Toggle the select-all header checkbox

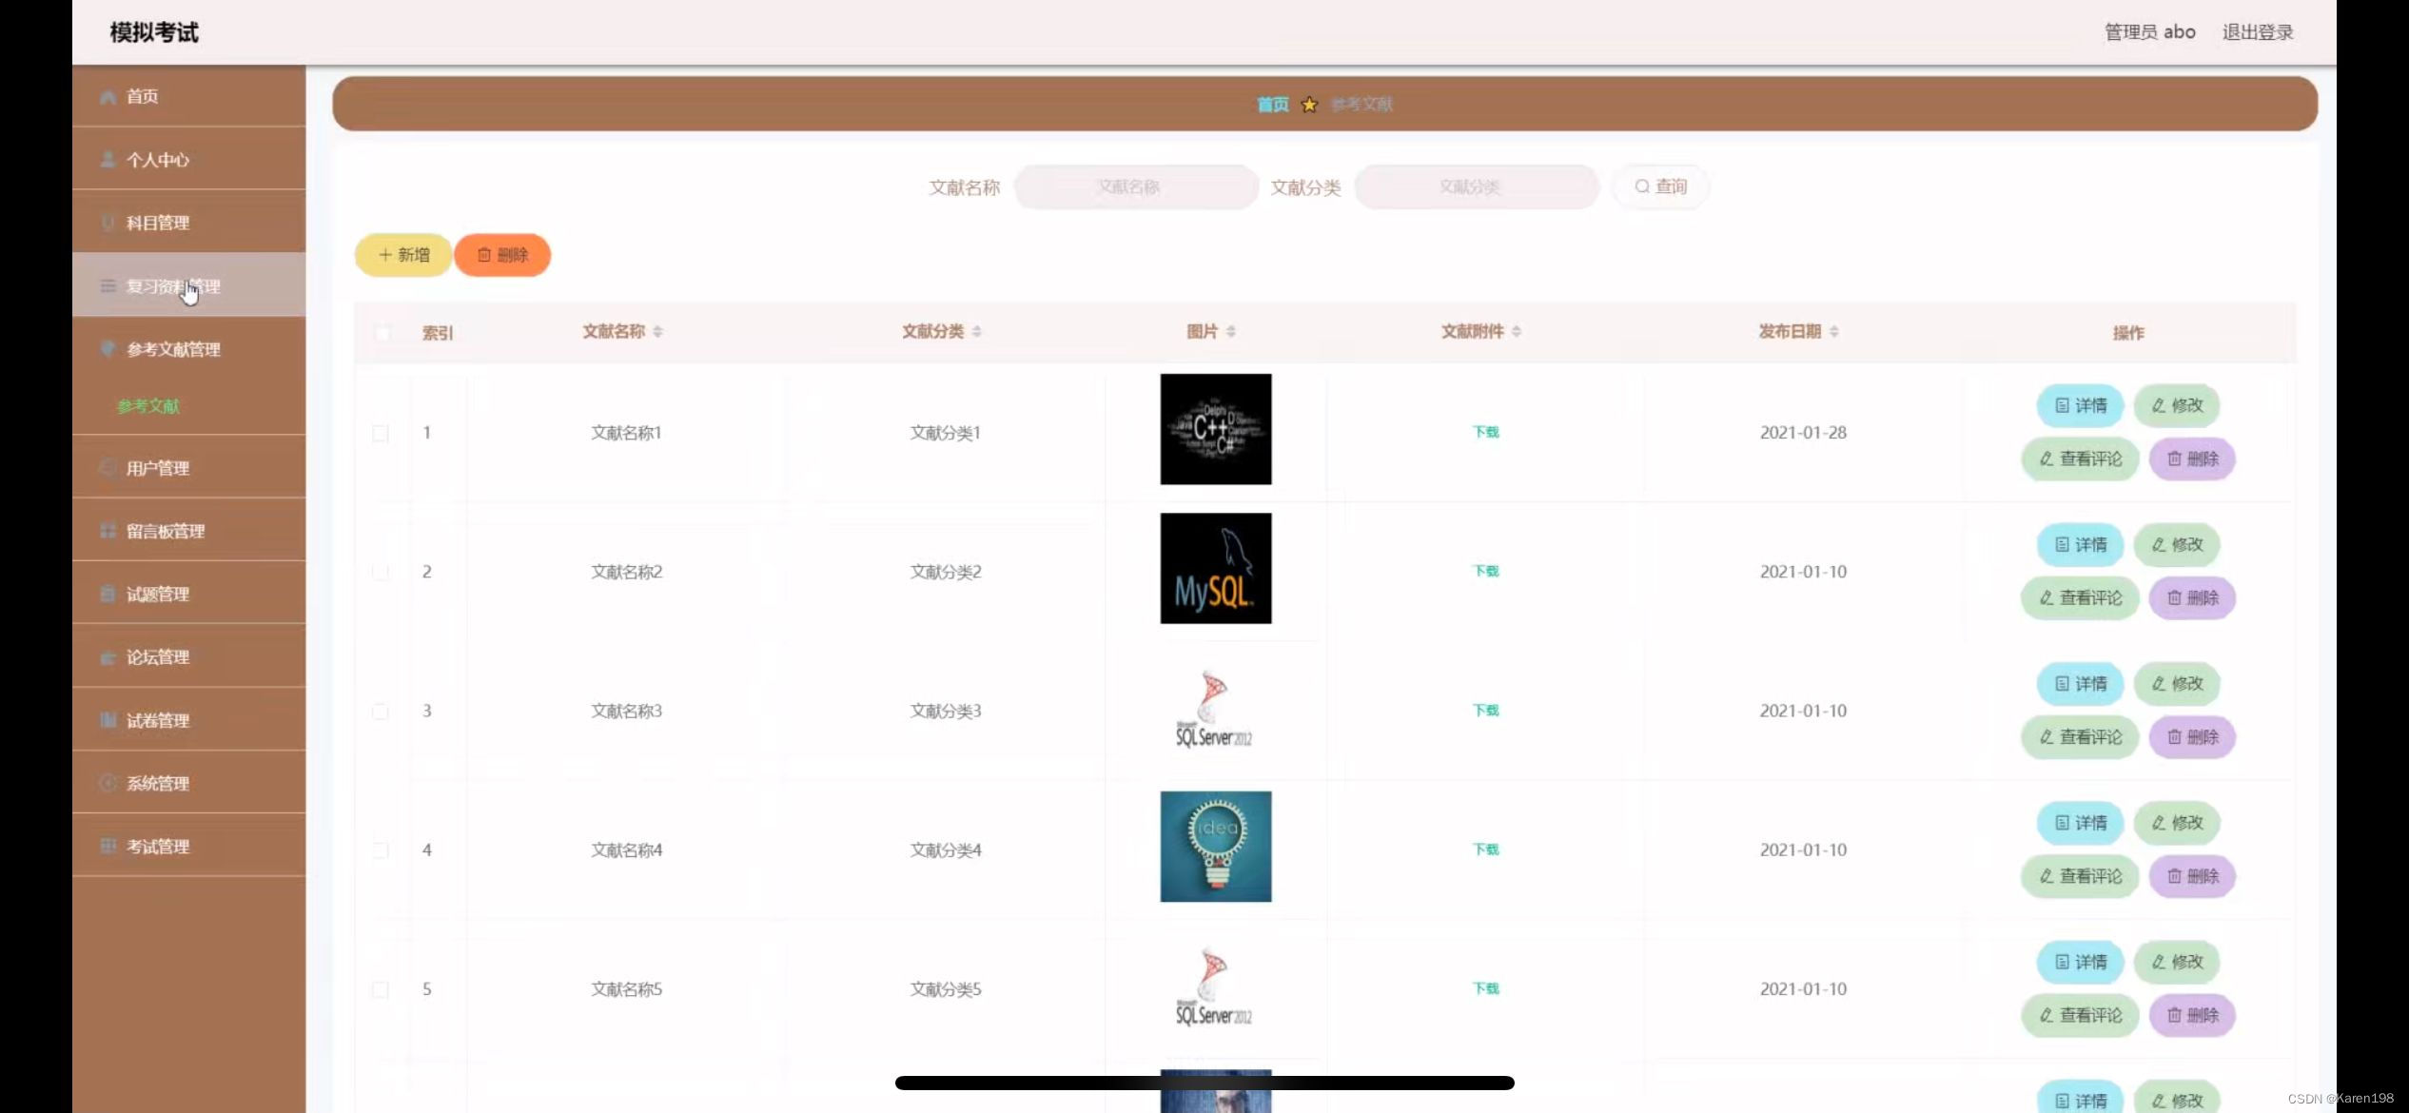(x=382, y=332)
